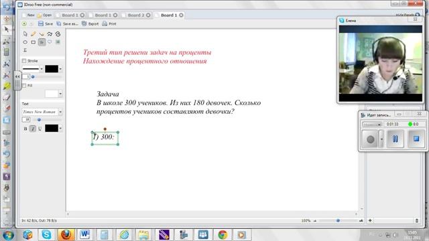Screen dimensions: 429x241
Task: Click the Export toolbar button
Action: point(90,24)
